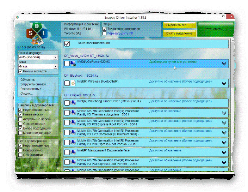The width and height of the screenshot is (248, 192).
Task: Expand the Management Engine Interface row chevron
Action: tap(224, 153)
